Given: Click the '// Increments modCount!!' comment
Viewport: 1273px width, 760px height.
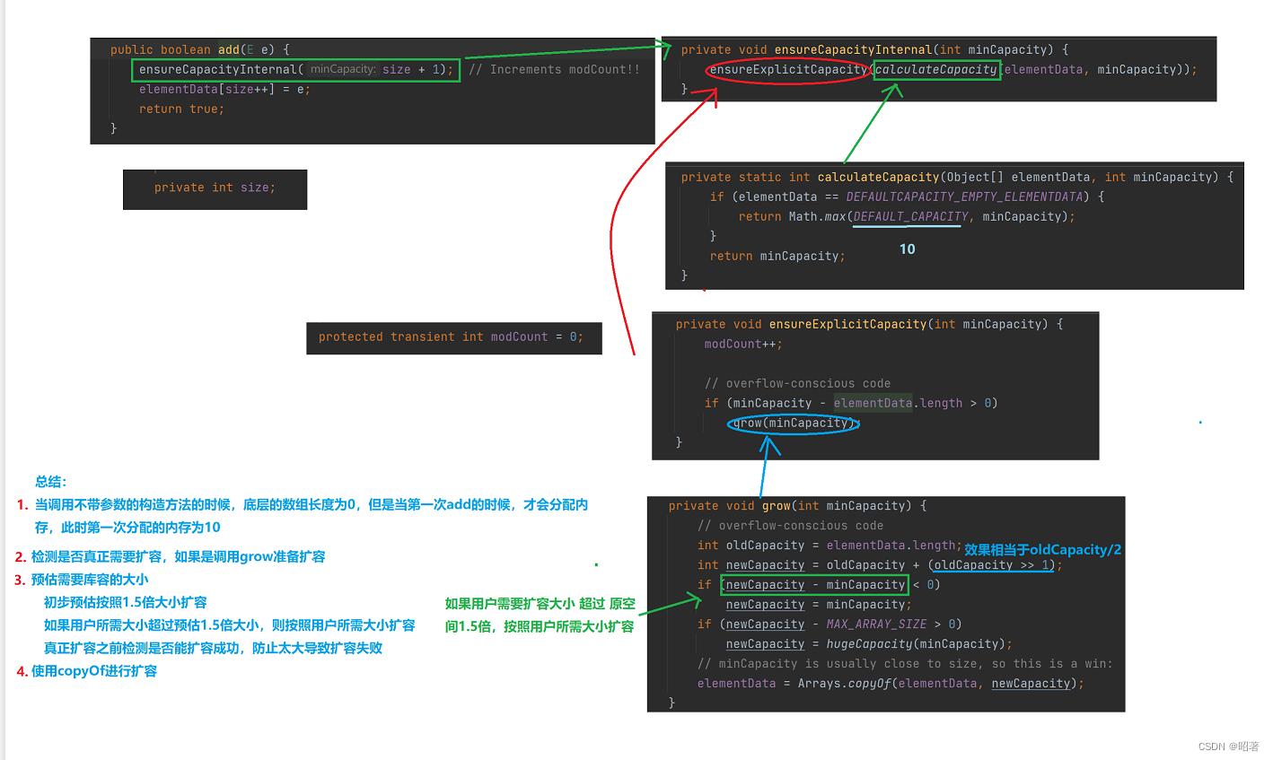Looking at the screenshot, I should (x=555, y=69).
